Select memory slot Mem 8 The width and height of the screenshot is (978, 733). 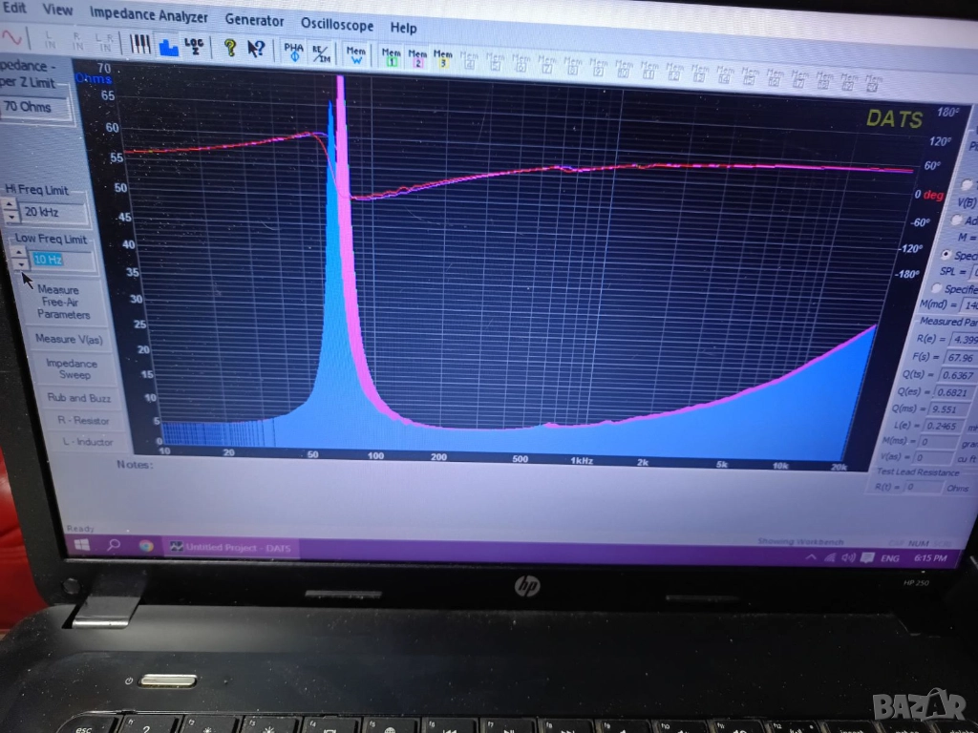click(573, 65)
